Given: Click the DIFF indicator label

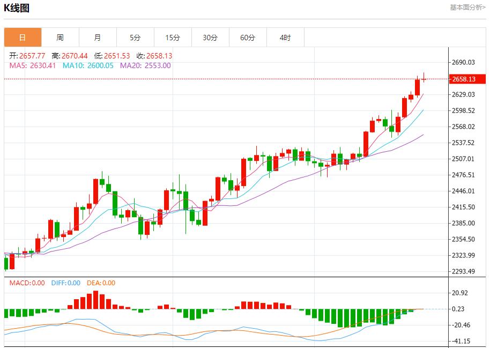Looking at the screenshot, I should [x=65, y=283].
